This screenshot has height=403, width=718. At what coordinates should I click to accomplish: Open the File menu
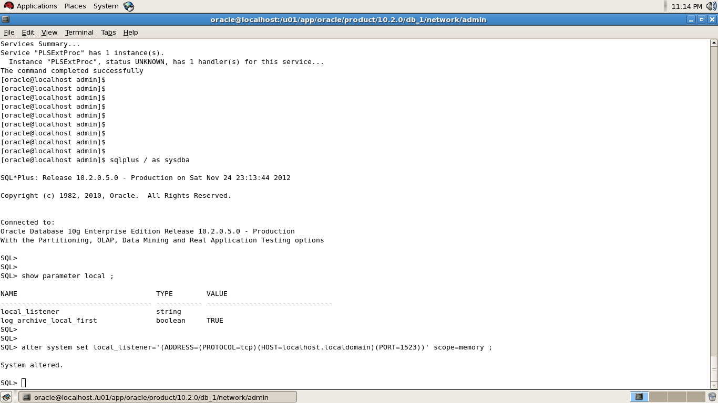coord(9,32)
